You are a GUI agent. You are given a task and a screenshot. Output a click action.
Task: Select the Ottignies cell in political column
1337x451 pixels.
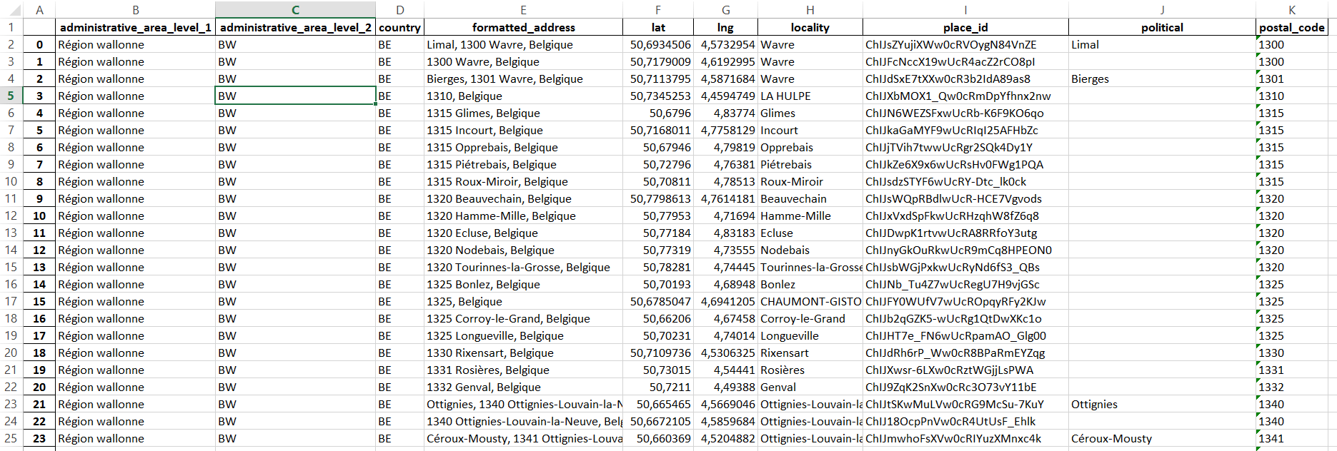(1161, 404)
